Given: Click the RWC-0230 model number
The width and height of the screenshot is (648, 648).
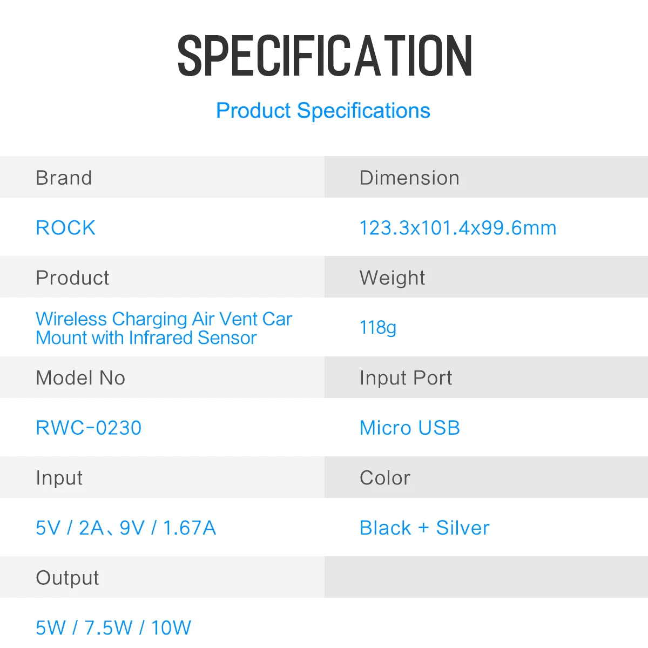Looking at the screenshot, I should point(89,428).
